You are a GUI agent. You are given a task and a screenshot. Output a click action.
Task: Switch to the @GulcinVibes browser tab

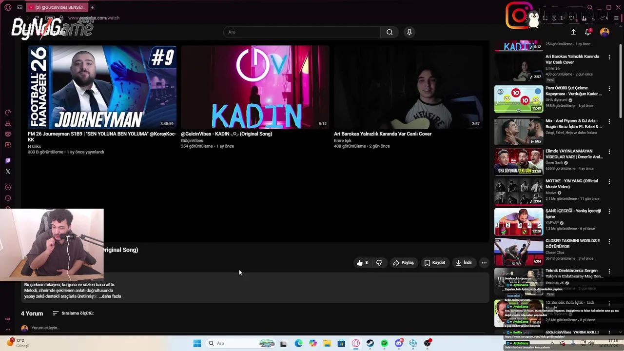click(x=57, y=7)
